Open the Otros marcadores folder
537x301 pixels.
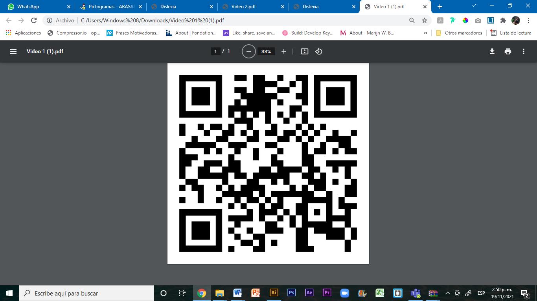point(459,33)
